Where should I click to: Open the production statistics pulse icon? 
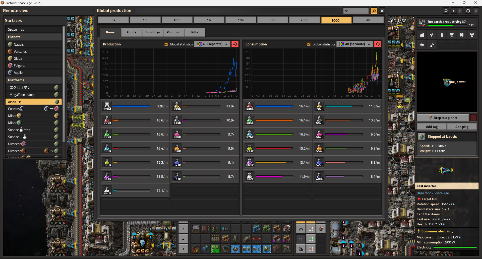coord(432,35)
